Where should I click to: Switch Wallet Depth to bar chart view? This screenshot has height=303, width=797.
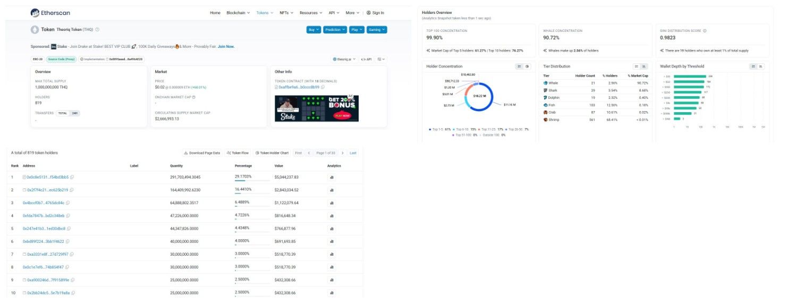(x=761, y=66)
